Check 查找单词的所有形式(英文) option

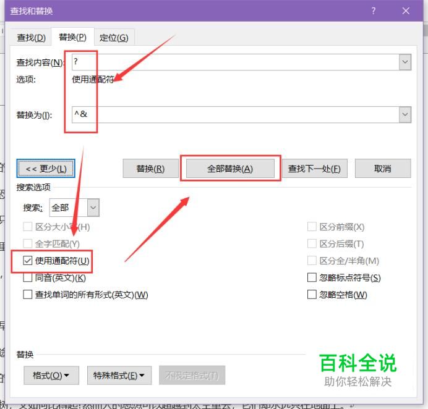pos(28,295)
